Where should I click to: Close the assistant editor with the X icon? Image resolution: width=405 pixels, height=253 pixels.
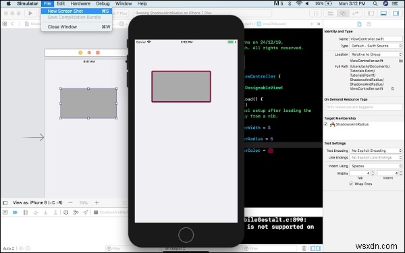click(319, 24)
